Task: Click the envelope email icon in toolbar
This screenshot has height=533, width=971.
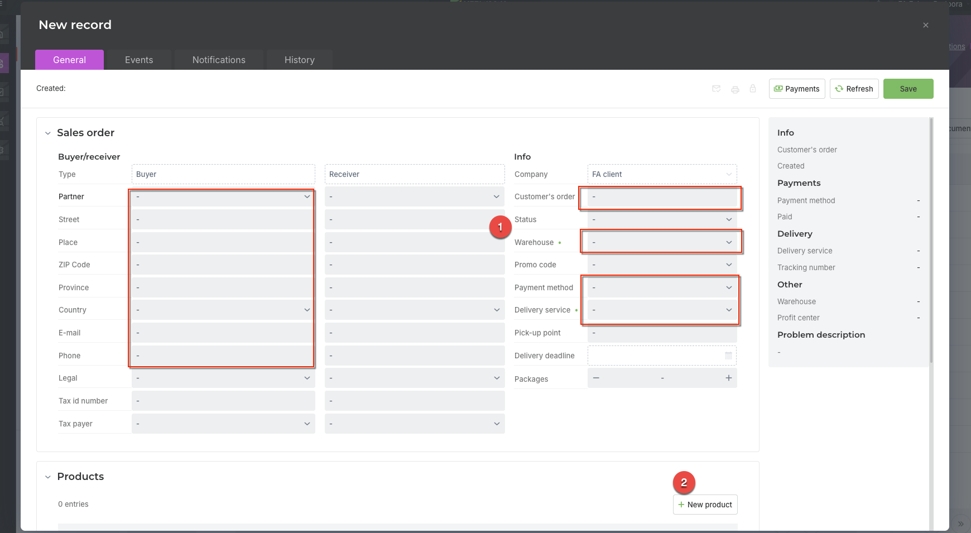Action: click(x=717, y=89)
